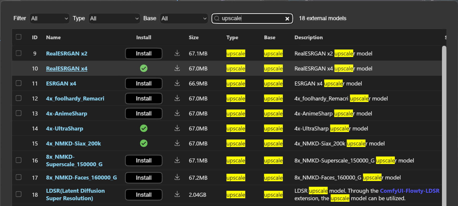Install the LDSR model
458x206 pixels.
(x=144, y=195)
